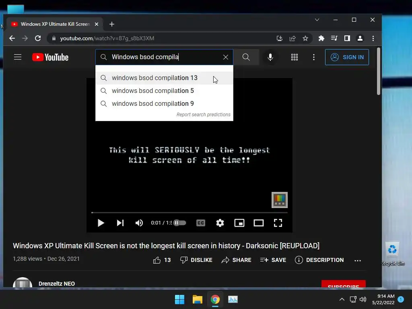The width and height of the screenshot is (412, 309).
Task: Enable miniplayer mode
Action: point(239,223)
